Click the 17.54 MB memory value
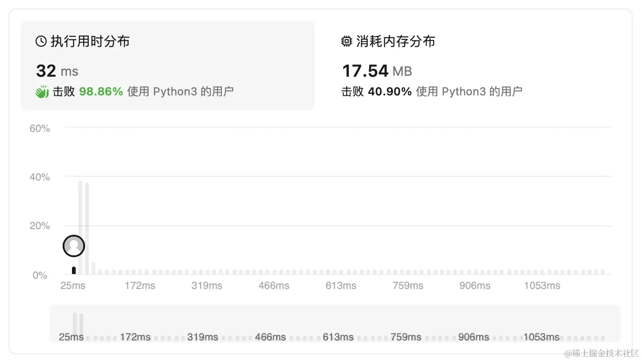The width and height of the screenshot is (642, 361). point(377,71)
